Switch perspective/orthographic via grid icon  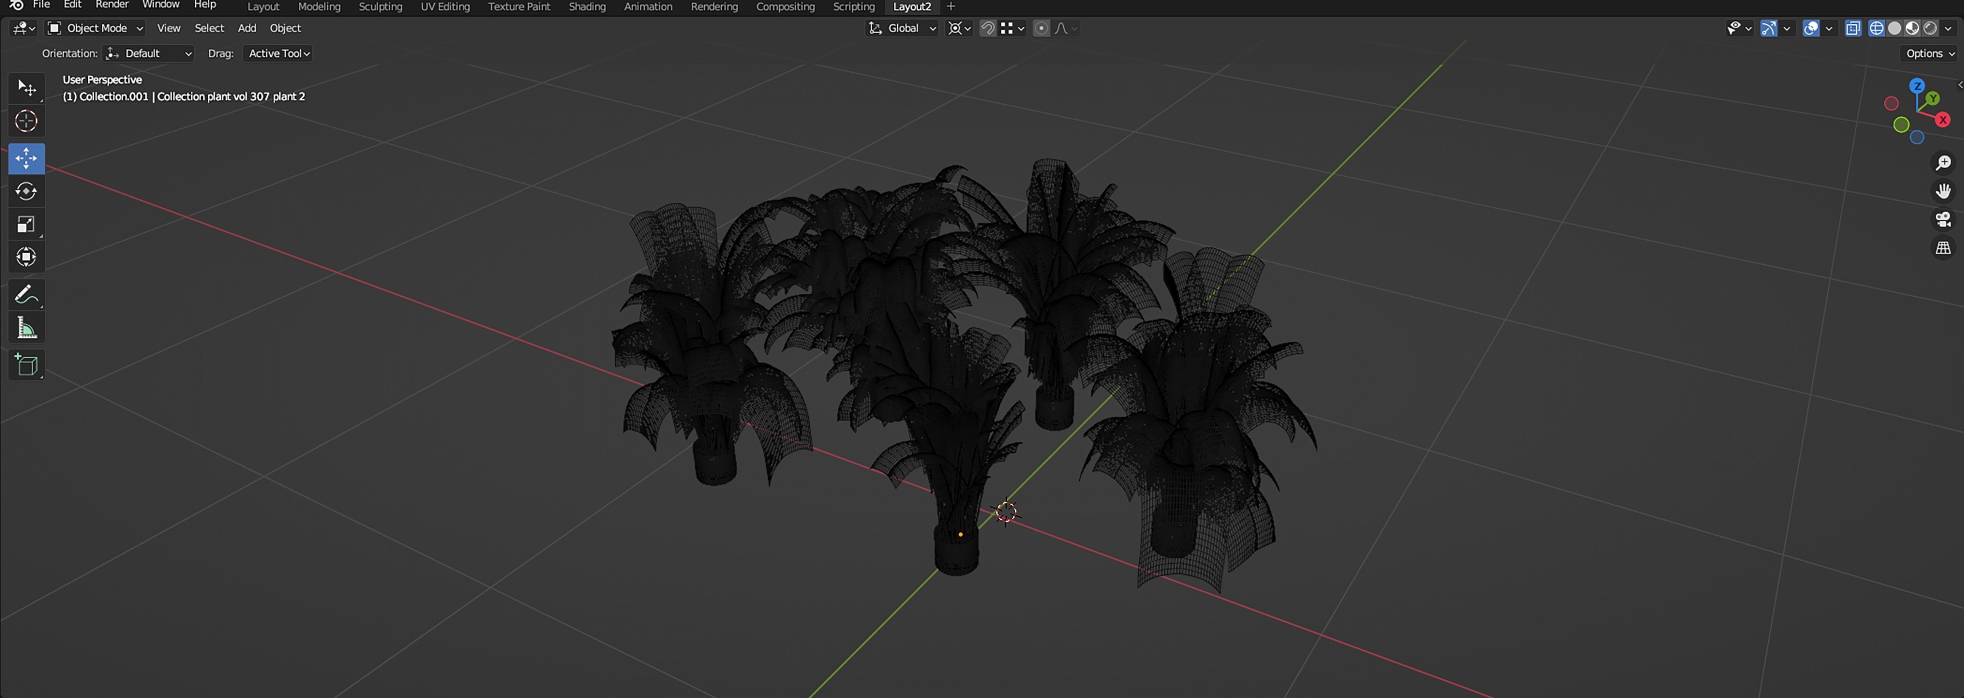[x=1943, y=248]
